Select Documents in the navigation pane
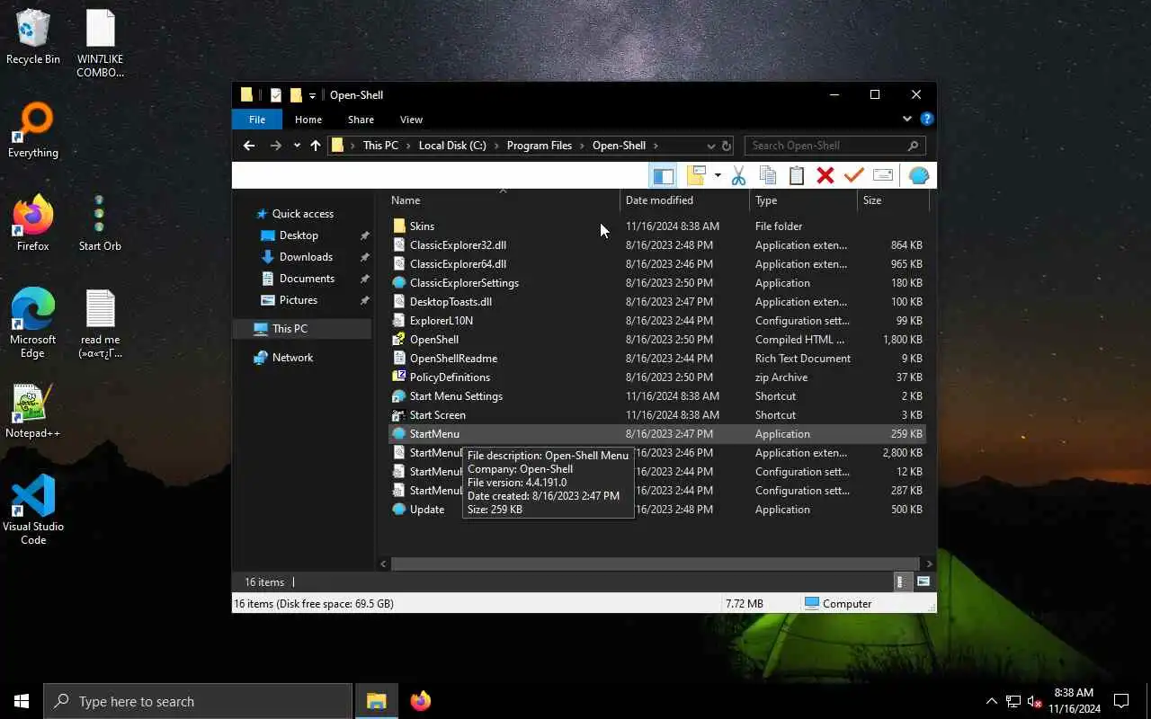 [x=307, y=279]
